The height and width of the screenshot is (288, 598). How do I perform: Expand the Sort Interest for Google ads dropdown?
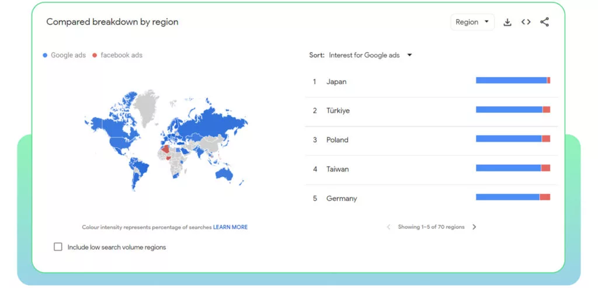361,55
